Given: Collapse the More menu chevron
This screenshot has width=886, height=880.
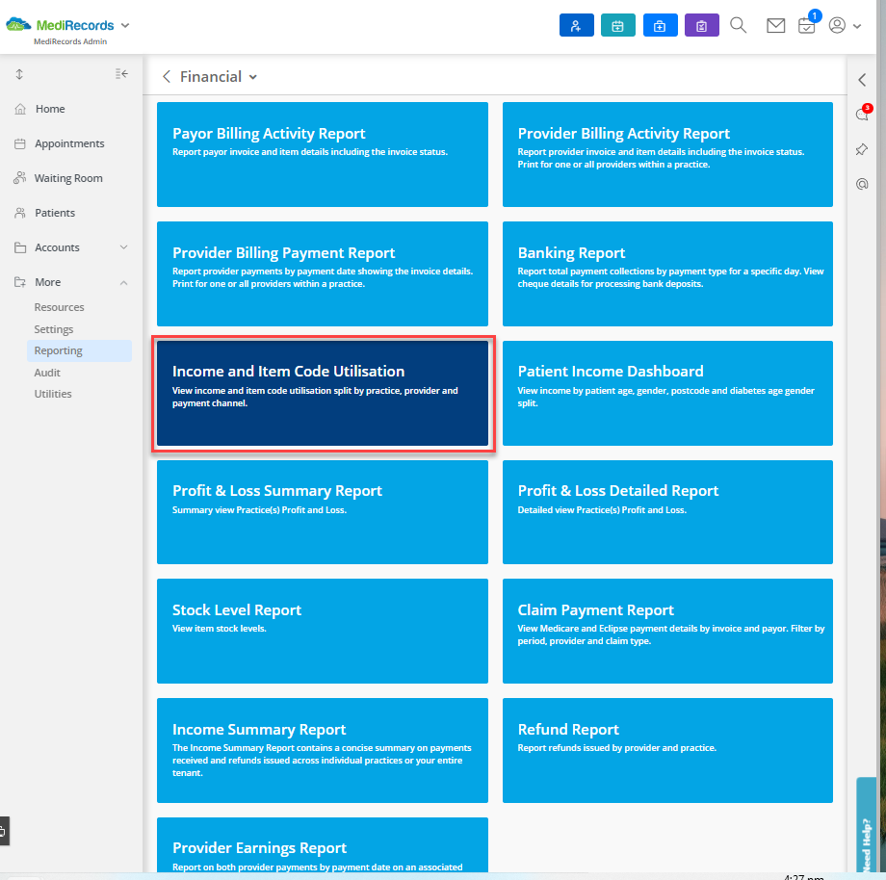Looking at the screenshot, I should (x=123, y=282).
